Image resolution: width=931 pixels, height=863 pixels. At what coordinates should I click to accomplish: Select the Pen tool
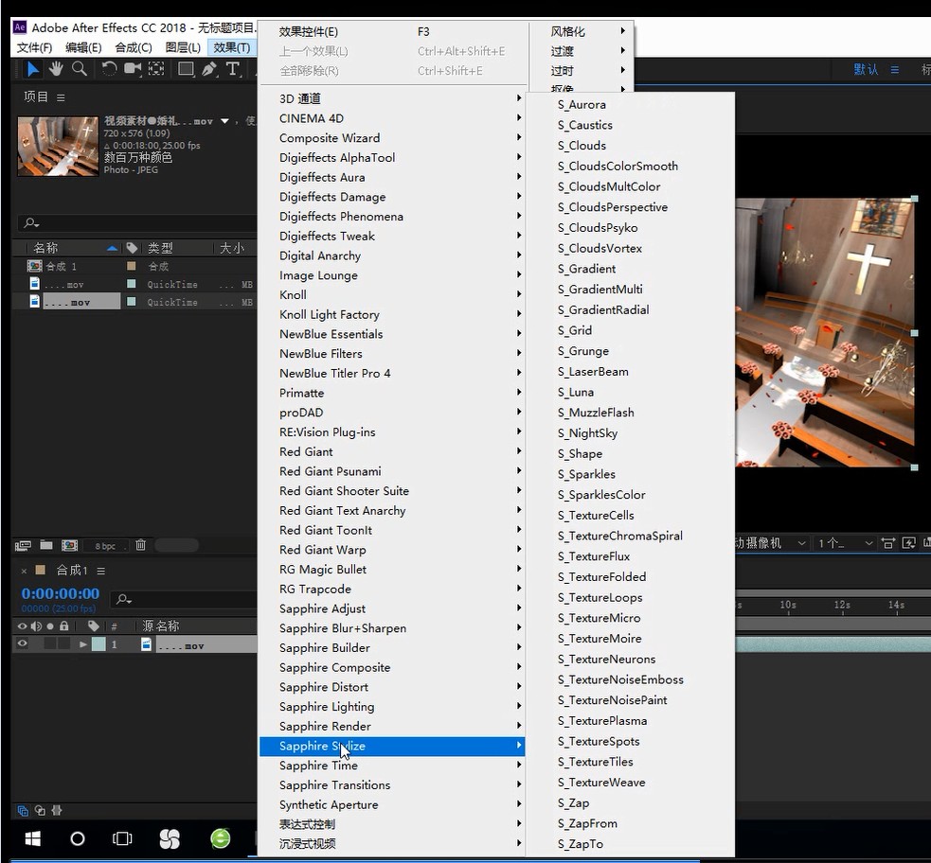[x=209, y=69]
